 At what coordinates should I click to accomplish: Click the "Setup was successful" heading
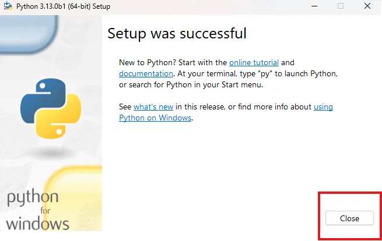point(177,33)
